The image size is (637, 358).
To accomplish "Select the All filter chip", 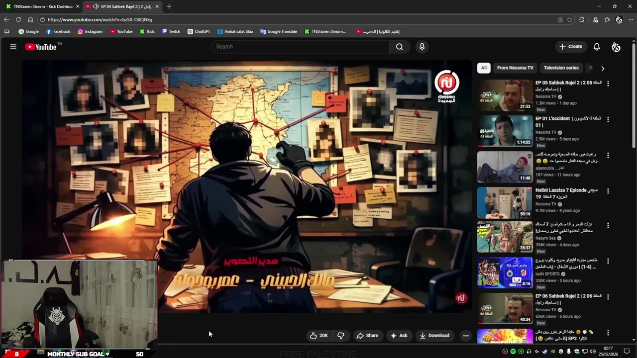I will (484, 68).
